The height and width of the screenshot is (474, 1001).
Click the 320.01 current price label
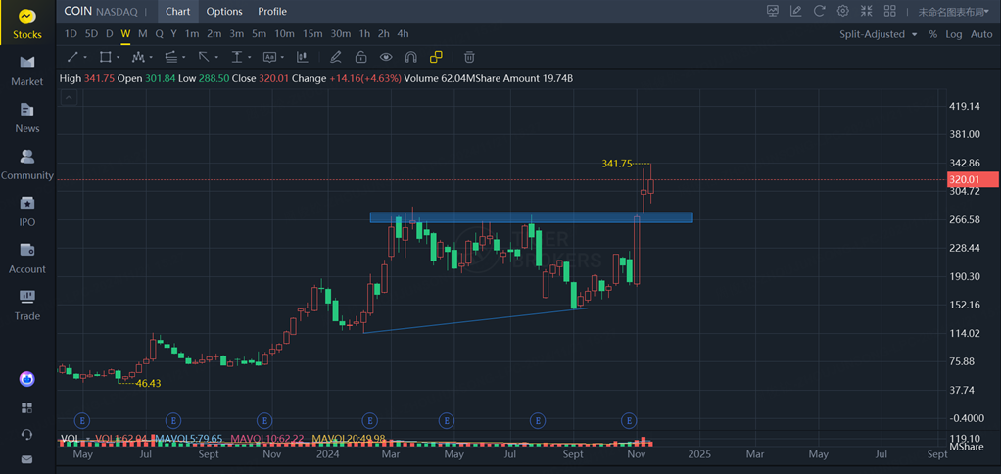point(973,180)
